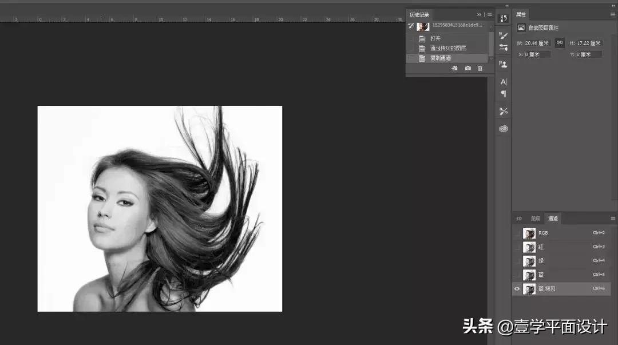The width and height of the screenshot is (618, 345).
Task: Show the RGB channel visibility box
Action: coord(517,233)
